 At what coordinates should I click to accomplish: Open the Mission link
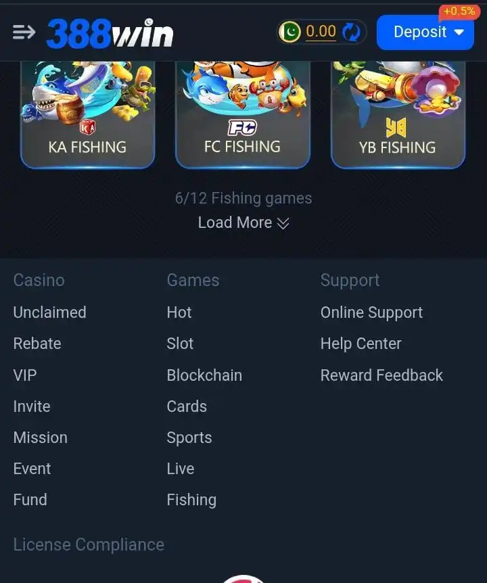41,438
